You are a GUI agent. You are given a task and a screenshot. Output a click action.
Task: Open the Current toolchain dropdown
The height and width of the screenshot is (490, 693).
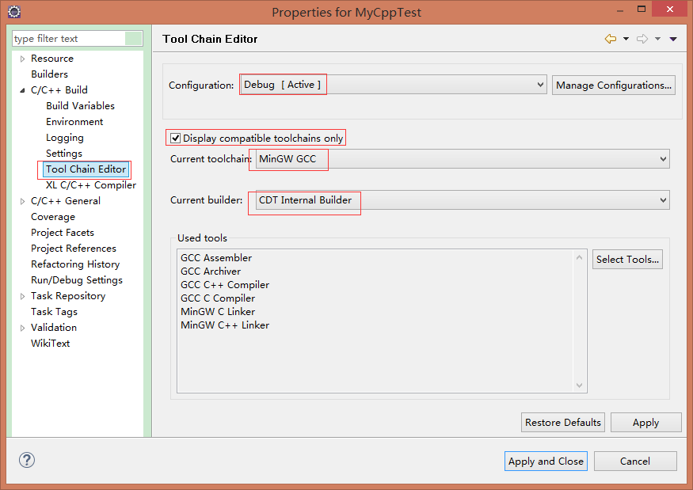point(463,159)
